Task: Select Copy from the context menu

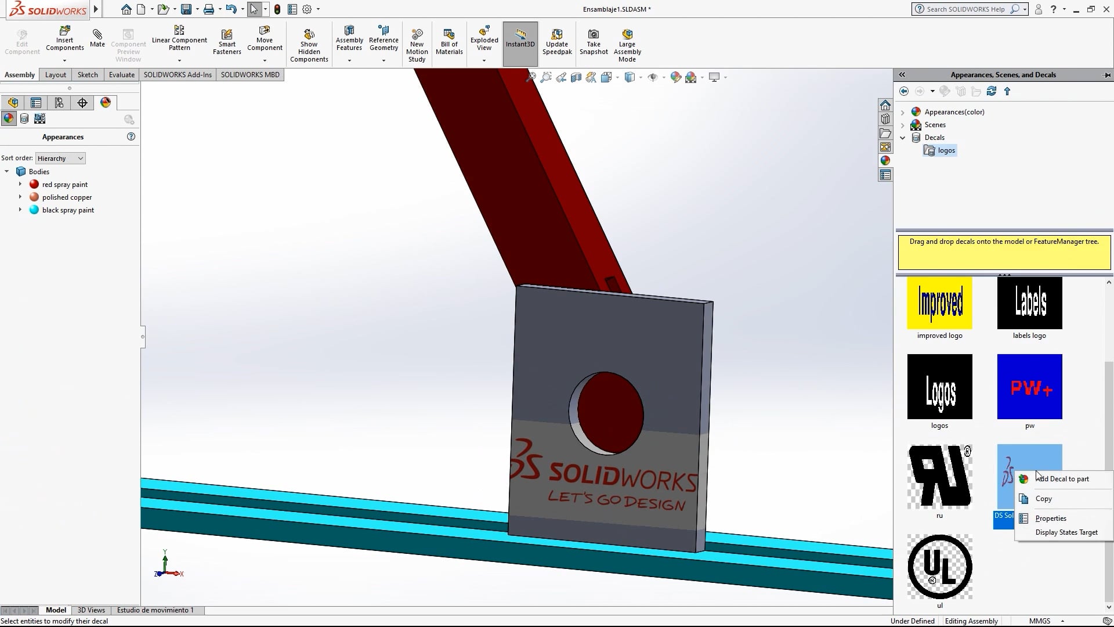Action: coord(1043,498)
